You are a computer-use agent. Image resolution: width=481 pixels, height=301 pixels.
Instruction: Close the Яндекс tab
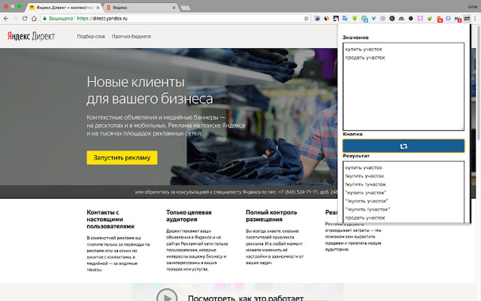tap(174, 8)
